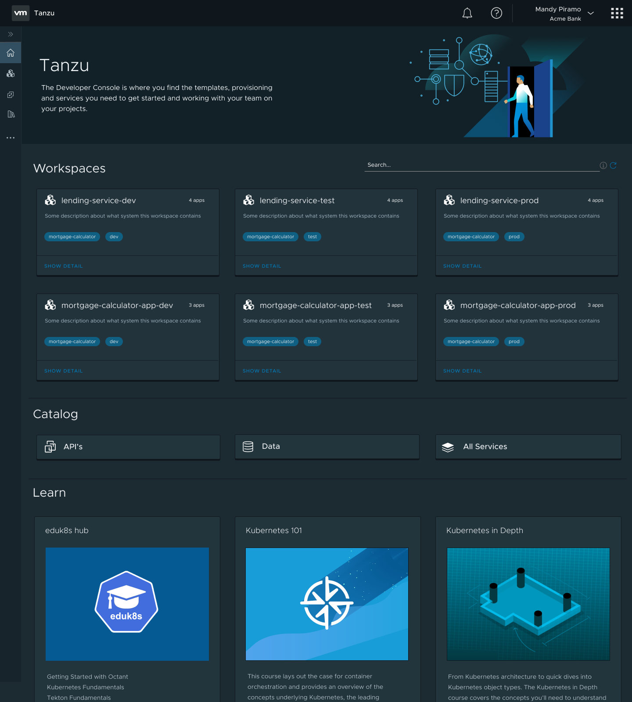Viewport: 632px width, 702px height.
Task: Open Getting Started with Octant
Action: click(x=87, y=677)
